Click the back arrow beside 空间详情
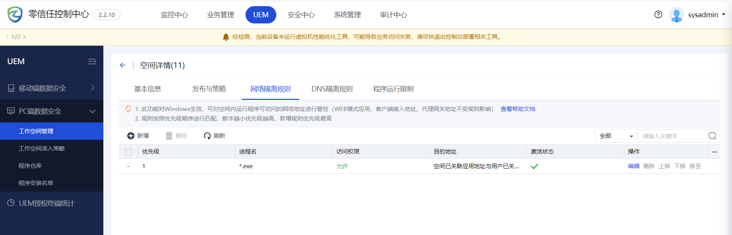 123,65
